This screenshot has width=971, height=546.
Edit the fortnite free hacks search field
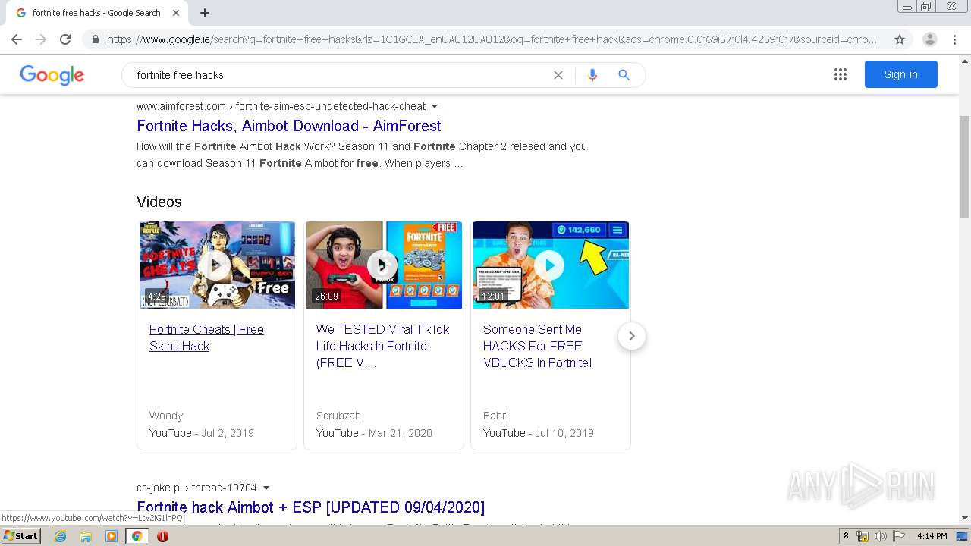pos(341,75)
